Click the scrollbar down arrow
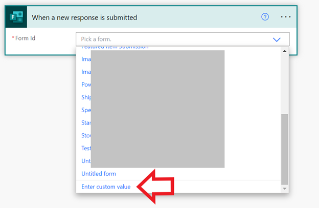This screenshot has width=319, height=208. click(x=285, y=189)
